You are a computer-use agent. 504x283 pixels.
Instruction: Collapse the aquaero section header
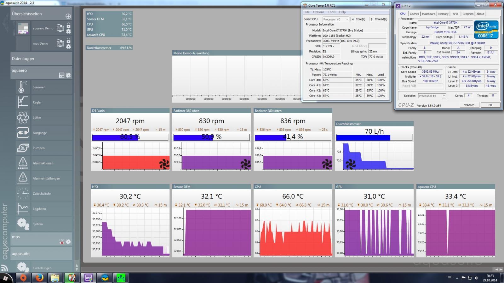coord(41,72)
